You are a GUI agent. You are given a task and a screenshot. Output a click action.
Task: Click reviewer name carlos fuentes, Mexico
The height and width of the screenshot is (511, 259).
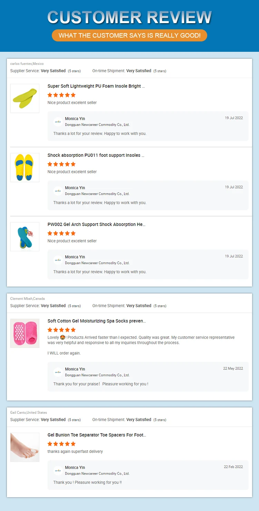(x=27, y=64)
